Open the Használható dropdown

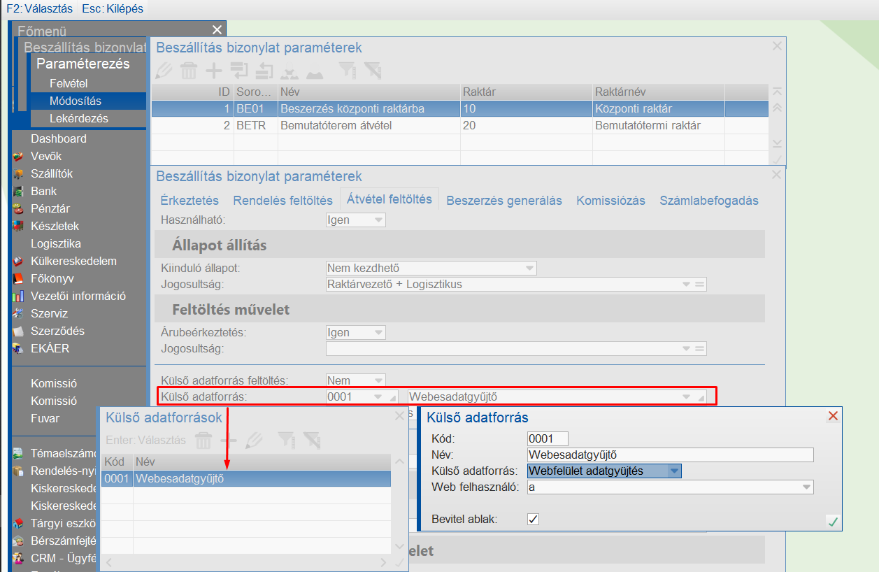(x=379, y=220)
